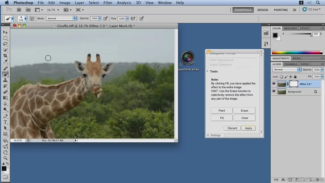Open the layer blend mode dropdown
The image size is (325, 183).
click(287, 70)
